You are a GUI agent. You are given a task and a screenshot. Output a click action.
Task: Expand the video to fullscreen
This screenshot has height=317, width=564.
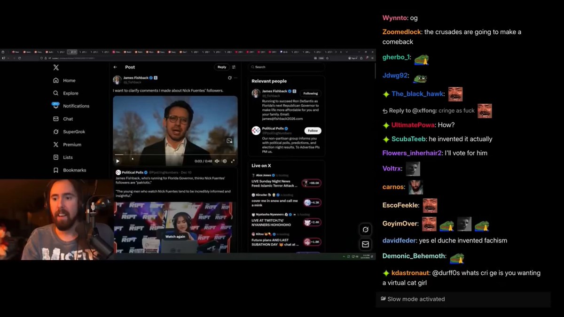pyautogui.click(x=233, y=161)
